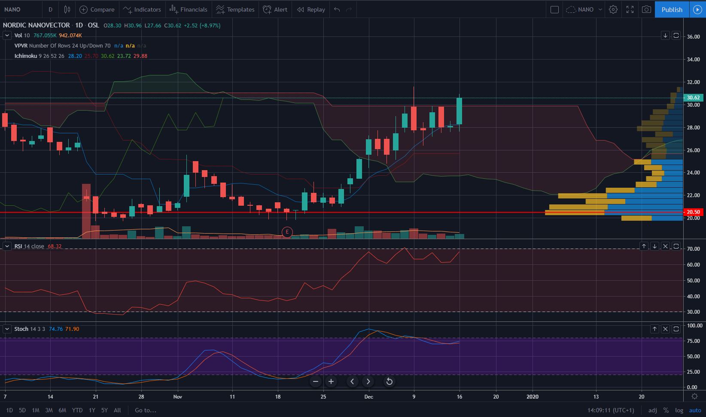Select the 1D date range

coord(9,410)
